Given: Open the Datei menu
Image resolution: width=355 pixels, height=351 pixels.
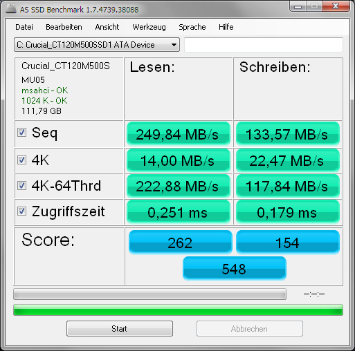Looking at the screenshot, I should pyautogui.click(x=24, y=27).
